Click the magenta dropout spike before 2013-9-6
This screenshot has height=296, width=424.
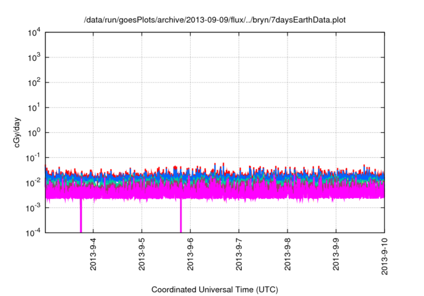click(181, 215)
